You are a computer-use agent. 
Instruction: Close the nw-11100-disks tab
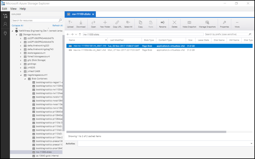[93, 14]
